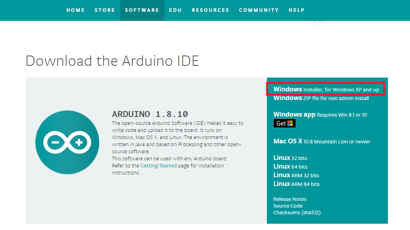
Task: Download Linux 32 bits version
Action: click(290, 158)
